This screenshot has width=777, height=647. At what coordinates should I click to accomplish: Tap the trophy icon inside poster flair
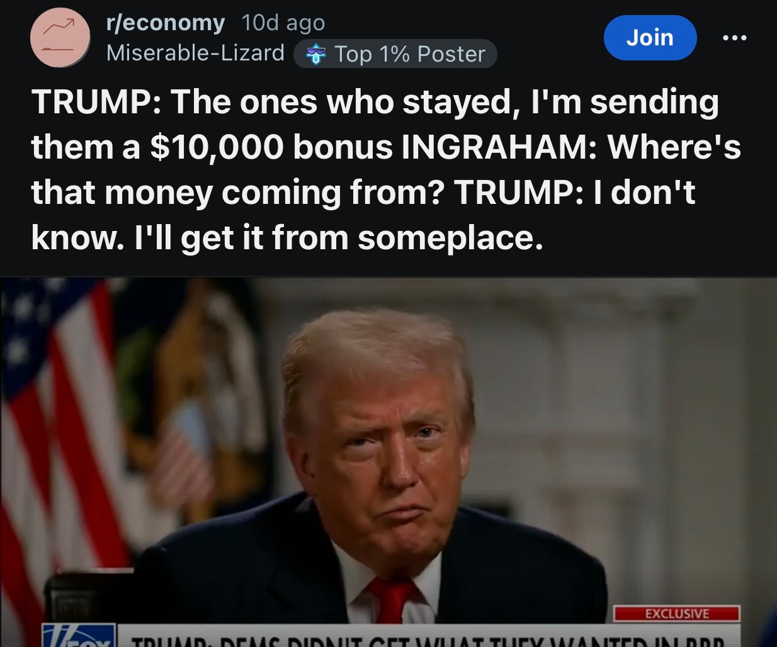[x=316, y=55]
